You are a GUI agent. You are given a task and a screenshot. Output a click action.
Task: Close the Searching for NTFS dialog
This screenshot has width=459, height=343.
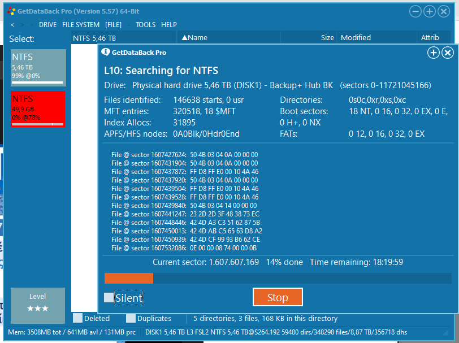[448, 53]
